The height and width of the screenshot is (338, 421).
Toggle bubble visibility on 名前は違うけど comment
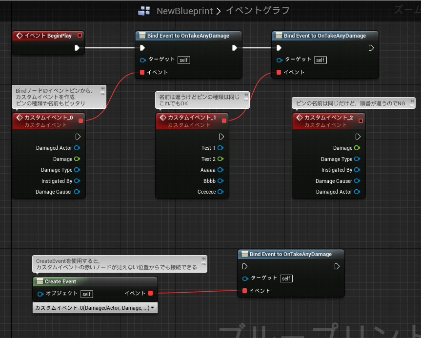click(x=246, y=99)
